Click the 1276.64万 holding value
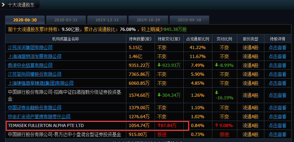 (x=139, y=117)
